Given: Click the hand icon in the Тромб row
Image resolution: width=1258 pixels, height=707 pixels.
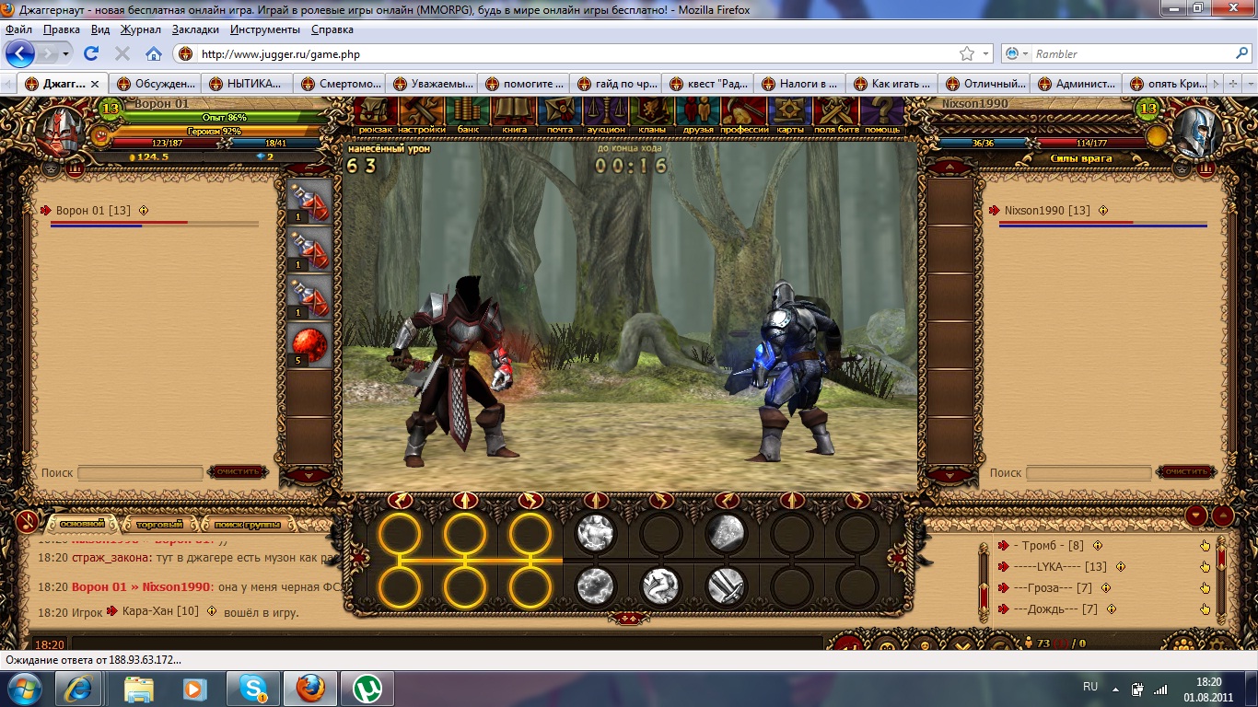Looking at the screenshot, I should pyautogui.click(x=1205, y=545).
